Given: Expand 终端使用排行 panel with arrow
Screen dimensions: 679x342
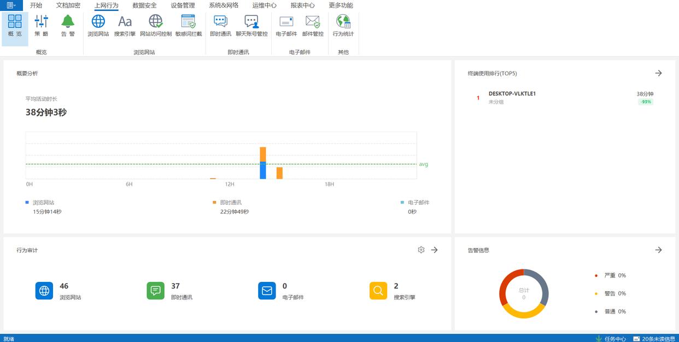Looking at the screenshot, I should (658, 73).
